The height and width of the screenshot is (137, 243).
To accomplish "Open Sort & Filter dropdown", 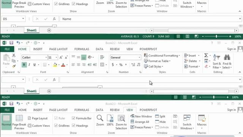I will 217,61.
